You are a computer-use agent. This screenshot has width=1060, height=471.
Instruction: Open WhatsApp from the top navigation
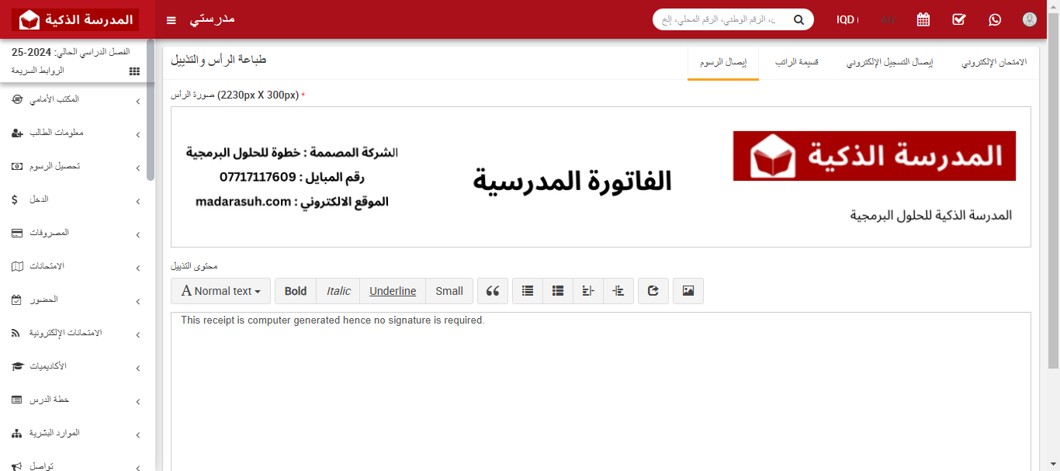(995, 19)
